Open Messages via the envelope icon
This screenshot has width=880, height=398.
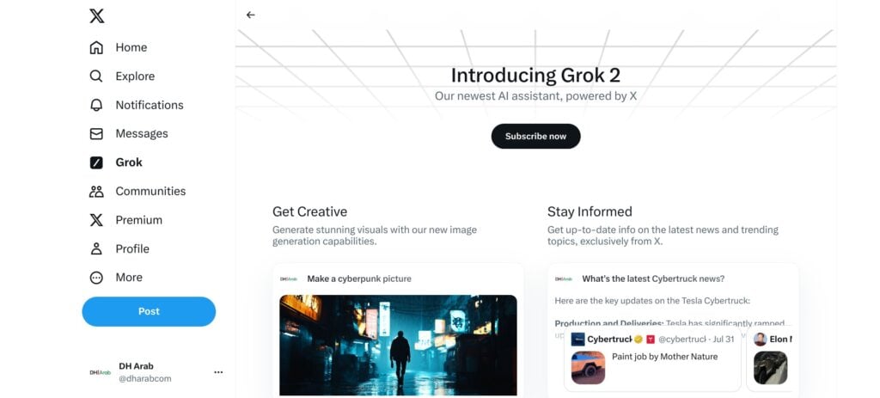coord(96,133)
